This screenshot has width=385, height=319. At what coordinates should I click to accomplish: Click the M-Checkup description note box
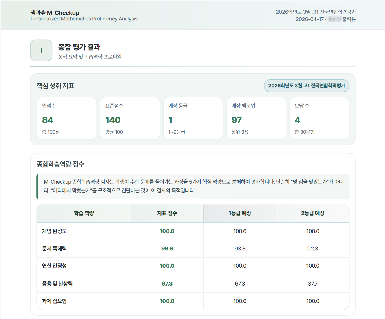point(193,186)
